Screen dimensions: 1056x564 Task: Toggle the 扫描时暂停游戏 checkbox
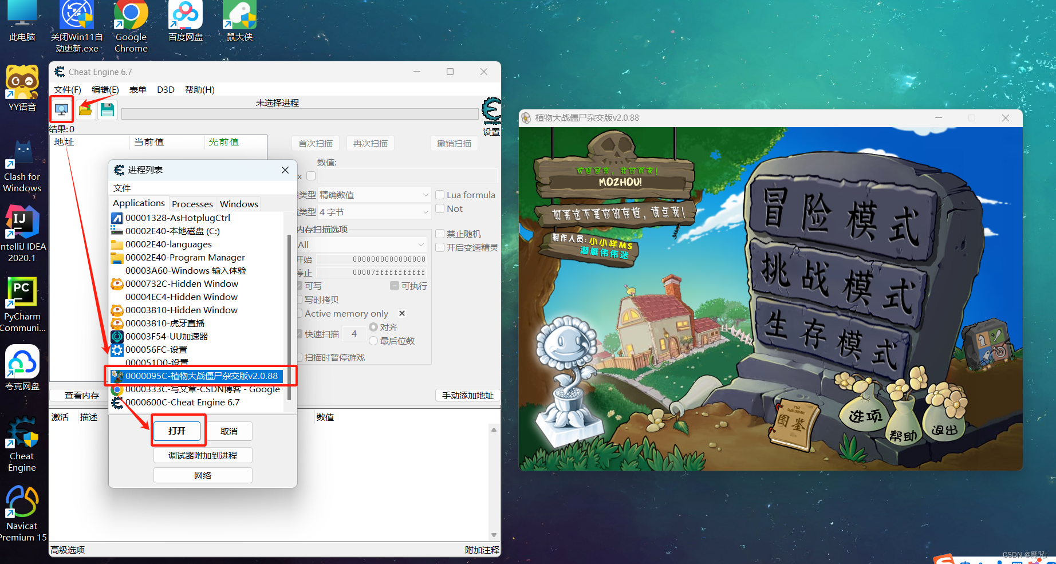(300, 357)
